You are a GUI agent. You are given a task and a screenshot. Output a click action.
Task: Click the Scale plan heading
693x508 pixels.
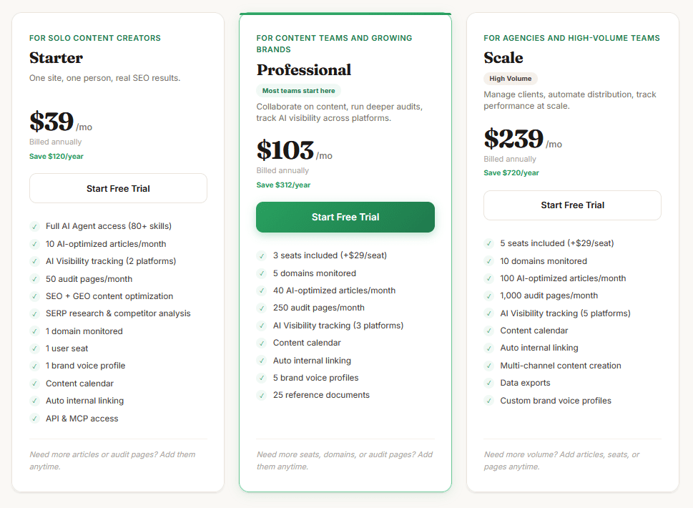(x=503, y=58)
